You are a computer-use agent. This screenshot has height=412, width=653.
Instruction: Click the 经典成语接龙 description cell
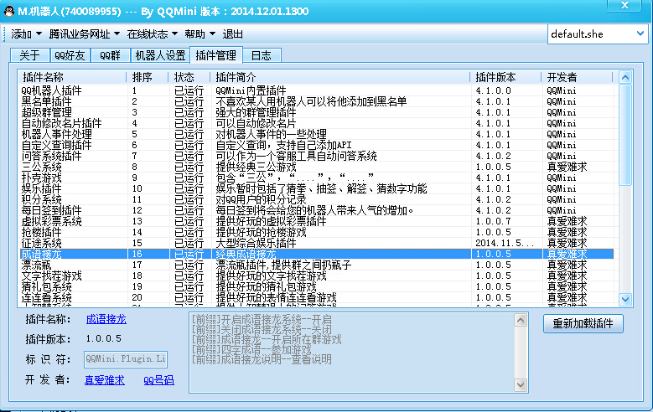point(246,254)
